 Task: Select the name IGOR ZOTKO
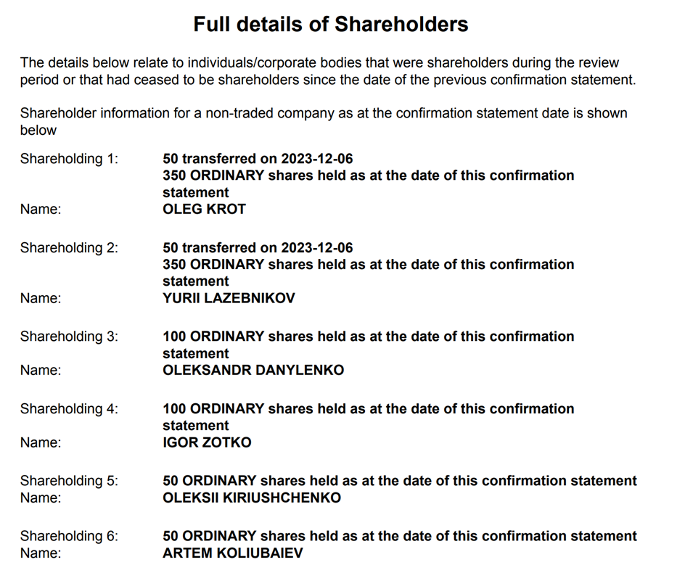207,442
